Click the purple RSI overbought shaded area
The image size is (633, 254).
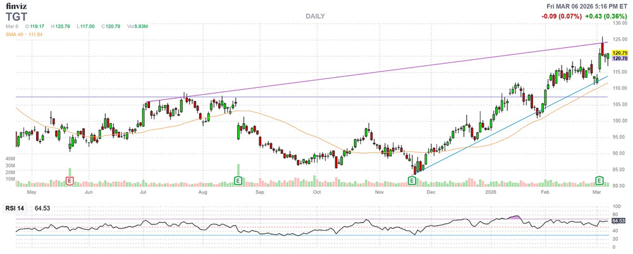515,217
